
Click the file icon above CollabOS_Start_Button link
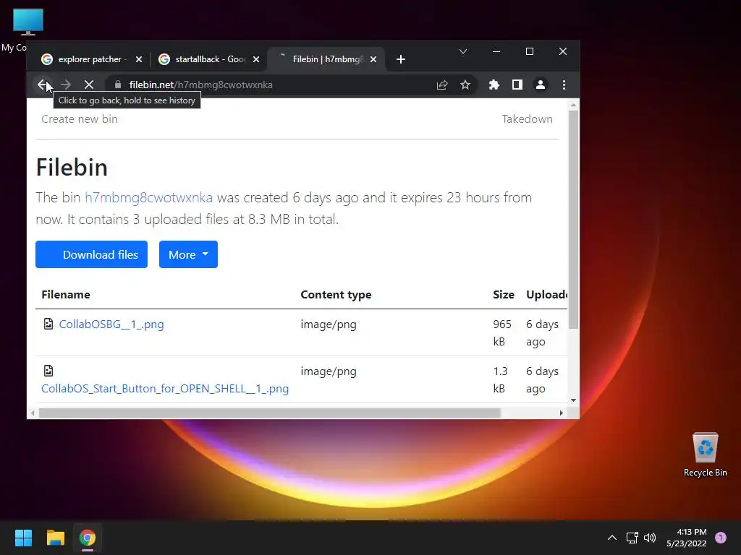click(48, 371)
